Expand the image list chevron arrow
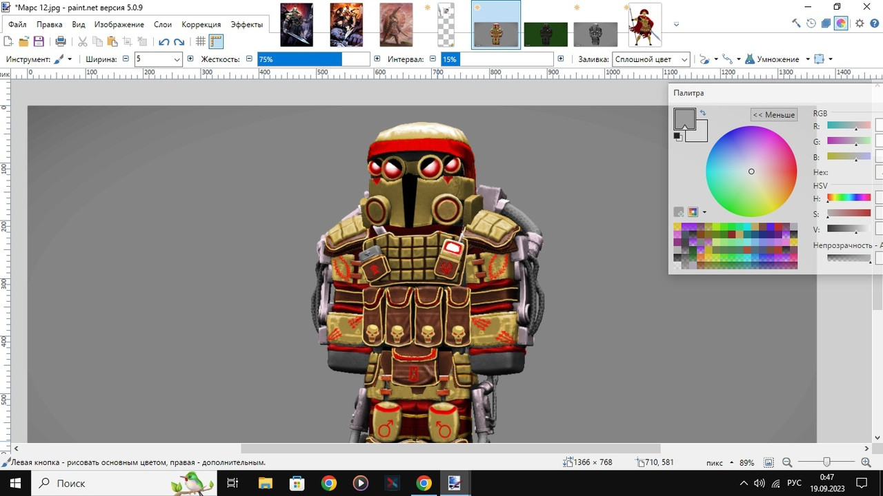883x496 pixels. tap(676, 25)
